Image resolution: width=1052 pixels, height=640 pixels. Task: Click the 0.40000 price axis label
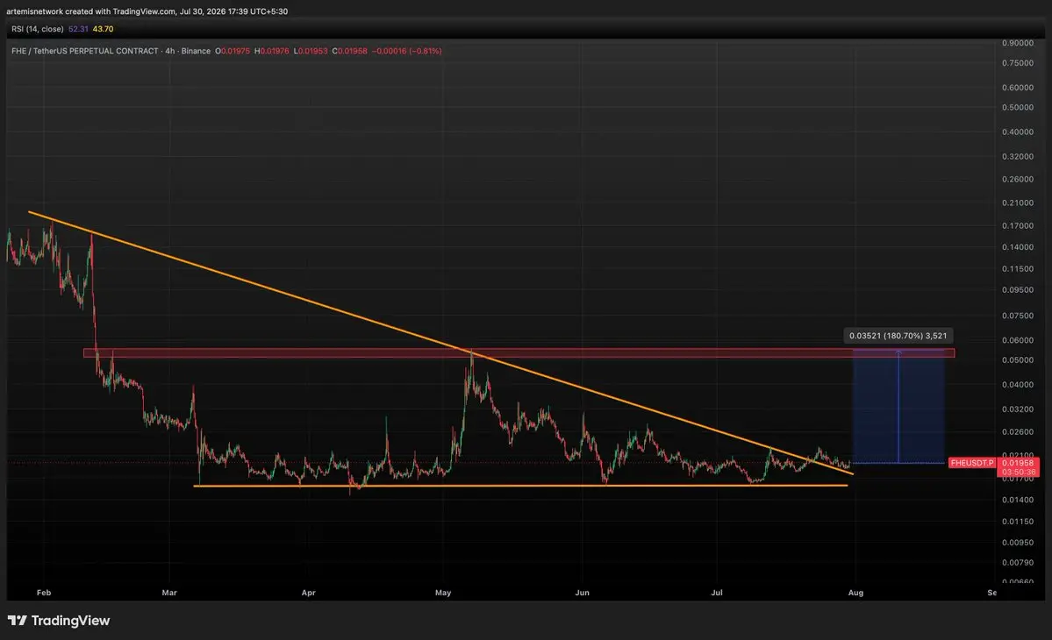(1018, 132)
